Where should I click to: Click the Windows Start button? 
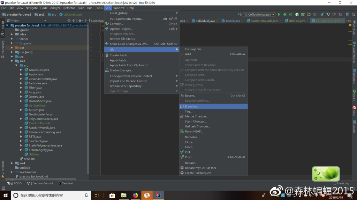click(x=6, y=195)
